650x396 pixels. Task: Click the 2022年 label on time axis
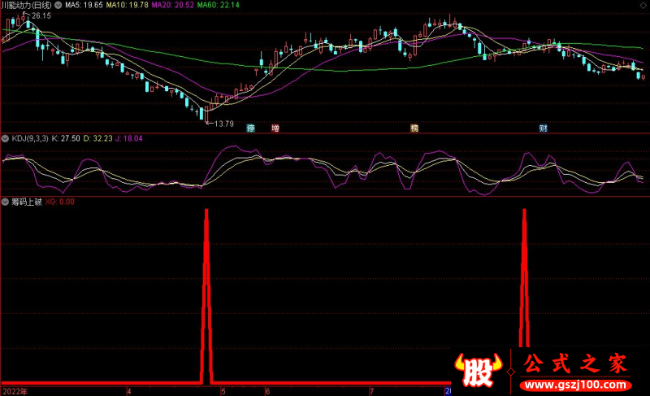click(15, 390)
